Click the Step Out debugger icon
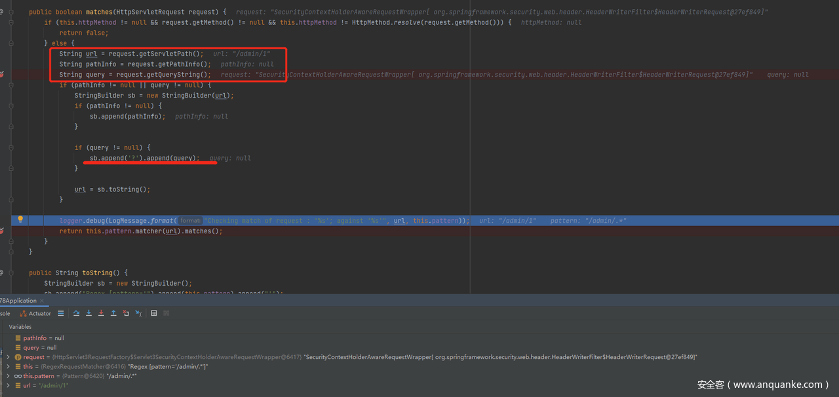This screenshot has height=397, width=839. coord(113,314)
